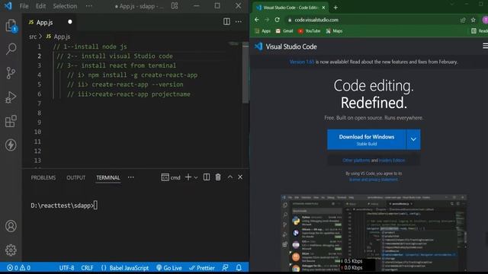Open the Thunder Client lightning icon
Viewport: 488px width, 274px height.
pyautogui.click(x=11, y=145)
